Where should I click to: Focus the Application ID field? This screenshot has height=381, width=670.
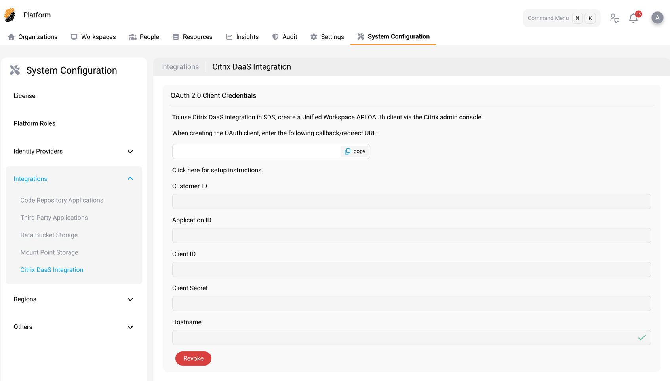point(411,235)
